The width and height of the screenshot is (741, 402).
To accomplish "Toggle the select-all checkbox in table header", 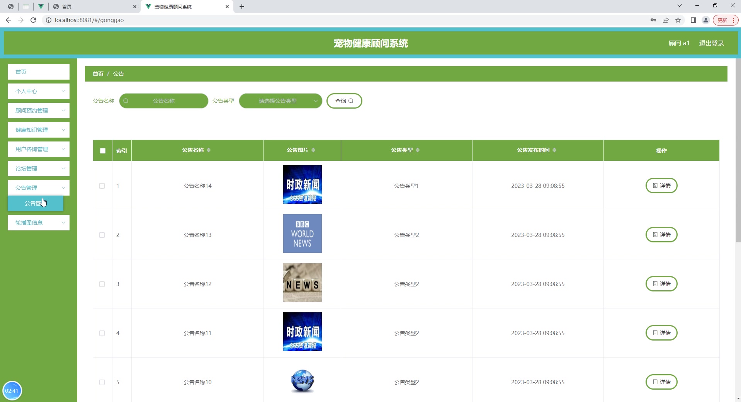I will click(102, 151).
